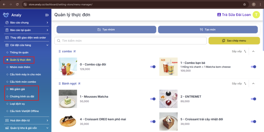Disable the Mousses Matcha switch
This screenshot has width=264, height=132.
click(x=153, y=99)
